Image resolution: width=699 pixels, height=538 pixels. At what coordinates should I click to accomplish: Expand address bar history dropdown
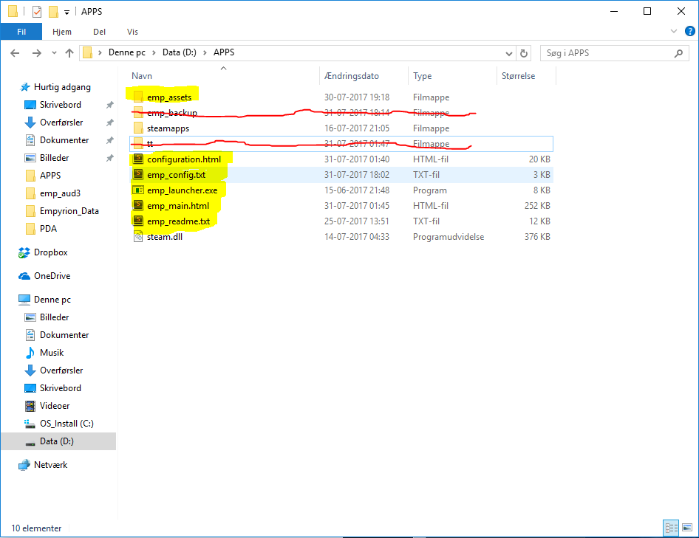click(x=508, y=53)
